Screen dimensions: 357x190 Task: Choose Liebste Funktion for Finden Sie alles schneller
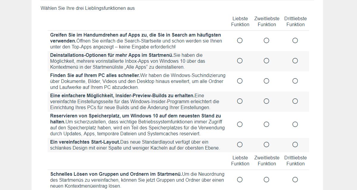(x=240, y=81)
